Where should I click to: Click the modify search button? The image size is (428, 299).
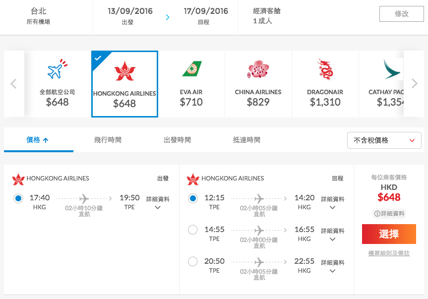tap(402, 14)
